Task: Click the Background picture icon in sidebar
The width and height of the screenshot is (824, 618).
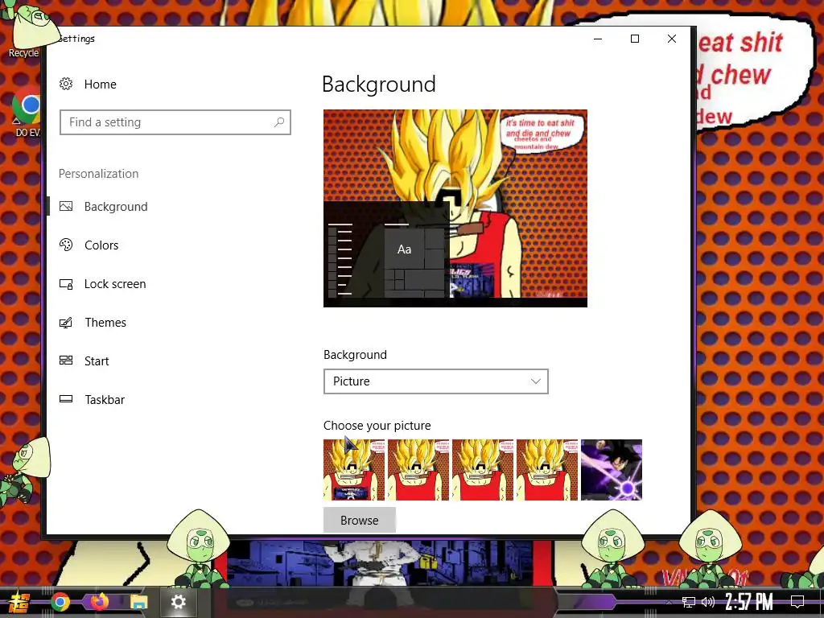Action: coord(66,207)
